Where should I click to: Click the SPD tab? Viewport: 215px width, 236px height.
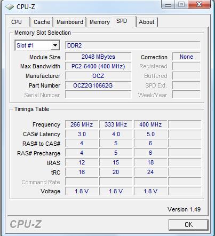[124, 21]
